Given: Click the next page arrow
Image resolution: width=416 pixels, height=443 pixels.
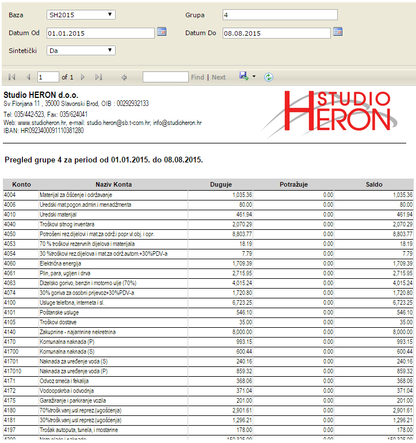Looking at the screenshot, I should click(83, 77).
